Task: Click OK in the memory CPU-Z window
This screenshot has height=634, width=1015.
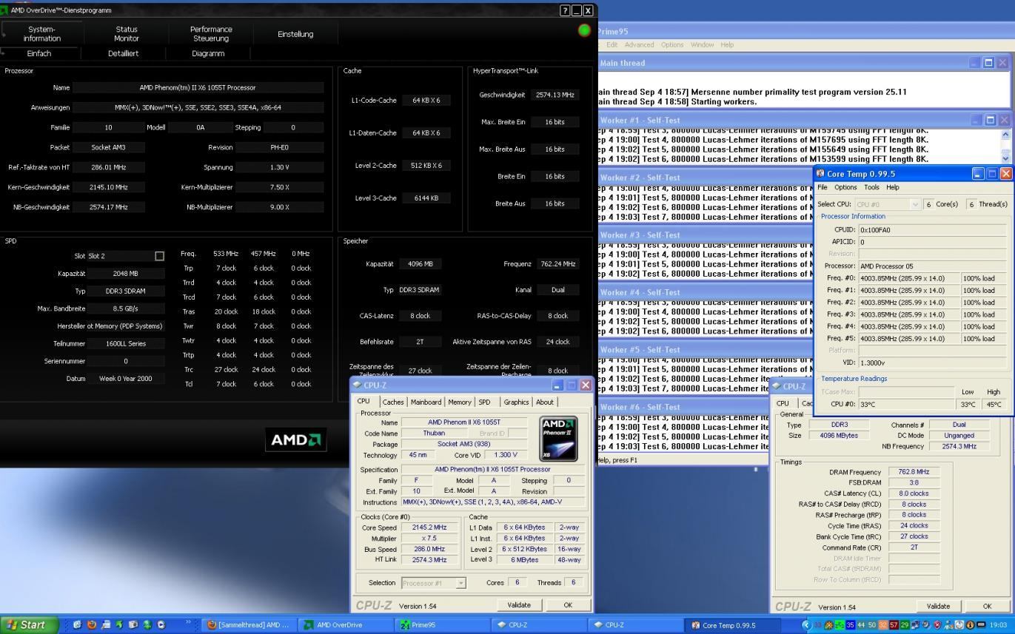Action: point(987,606)
